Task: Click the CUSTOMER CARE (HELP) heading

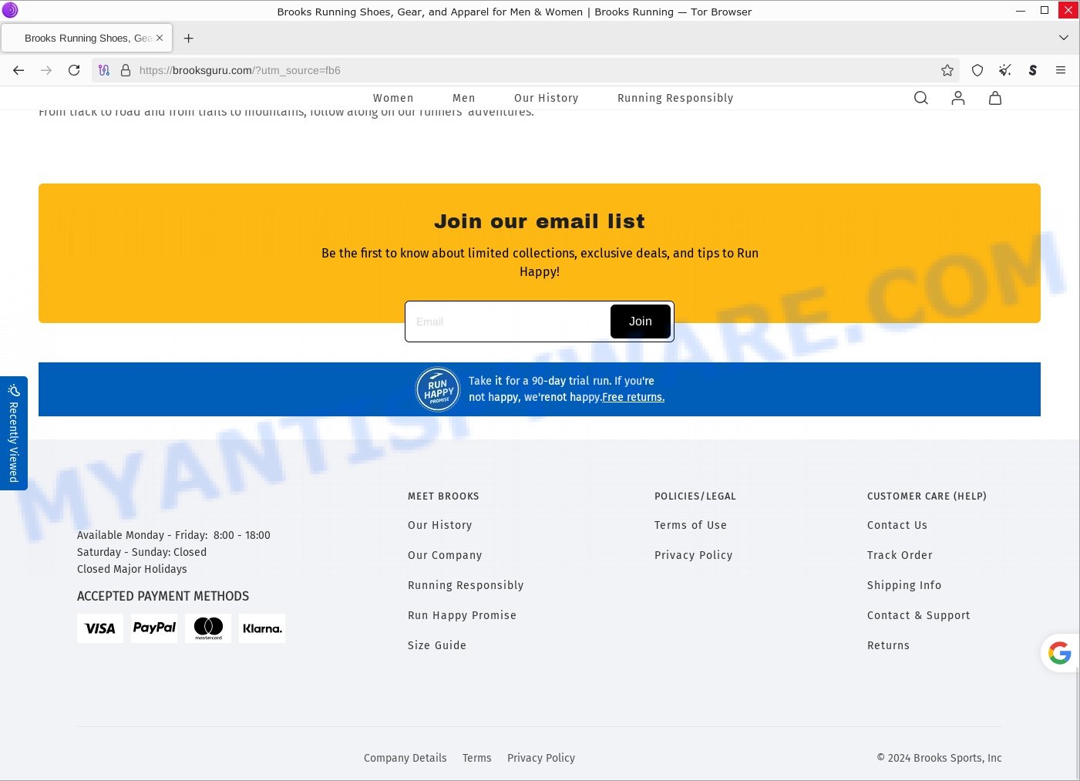Action: click(927, 497)
